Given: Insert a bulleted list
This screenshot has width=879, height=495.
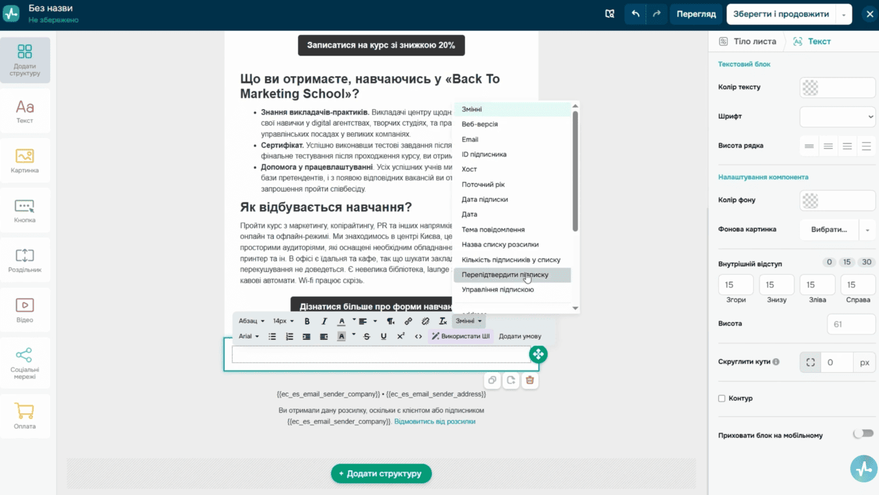Looking at the screenshot, I should [x=272, y=336].
